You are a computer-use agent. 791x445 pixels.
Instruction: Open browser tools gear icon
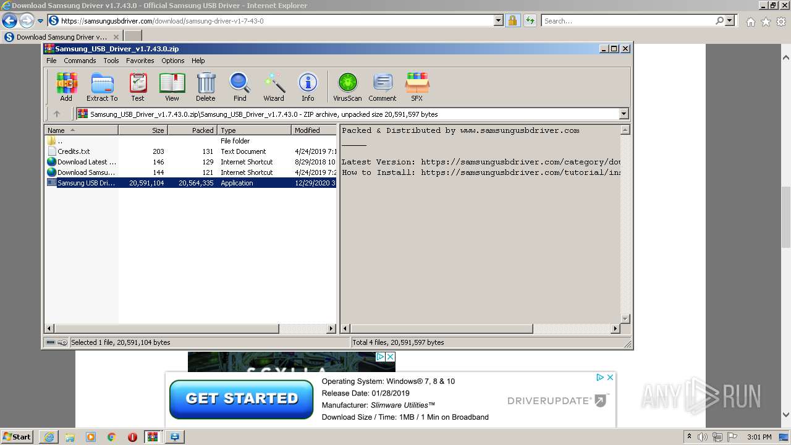point(781,22)
